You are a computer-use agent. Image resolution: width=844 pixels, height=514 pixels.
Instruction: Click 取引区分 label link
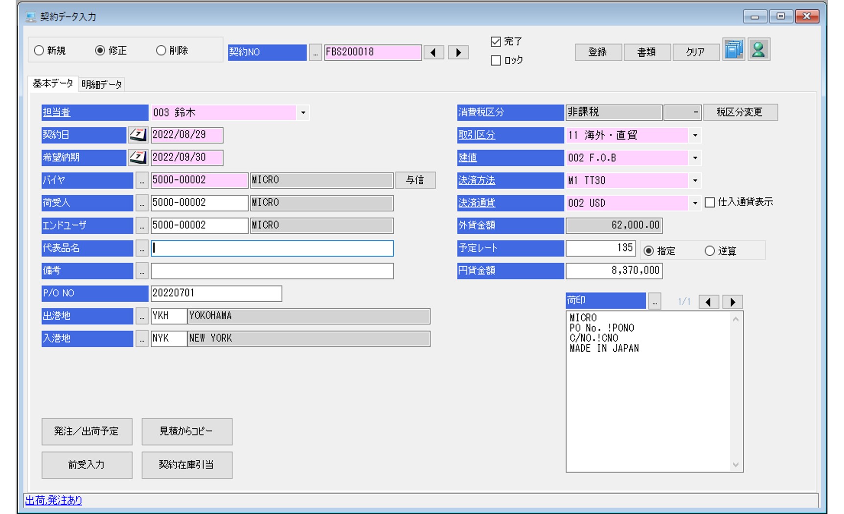tap(477, 135)
